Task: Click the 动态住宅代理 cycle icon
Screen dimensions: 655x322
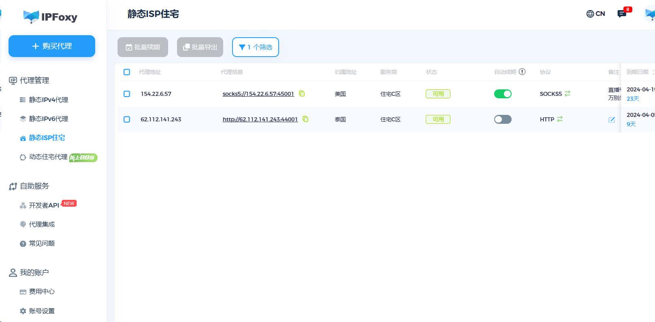Action: tap(23, 157)
